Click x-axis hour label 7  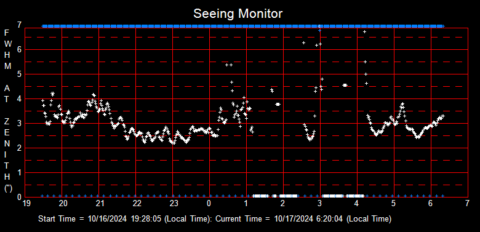[467, 203]
